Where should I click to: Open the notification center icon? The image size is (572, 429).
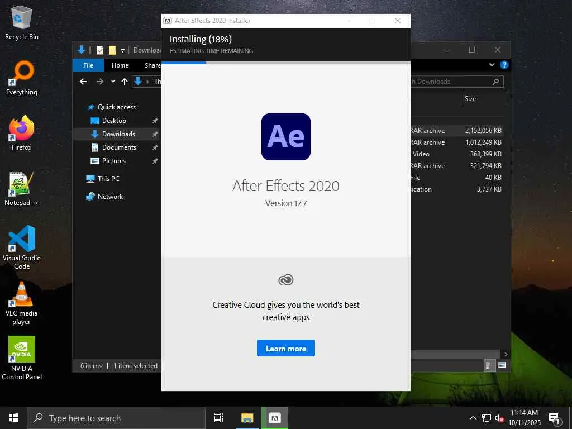(x=555, y=418)
